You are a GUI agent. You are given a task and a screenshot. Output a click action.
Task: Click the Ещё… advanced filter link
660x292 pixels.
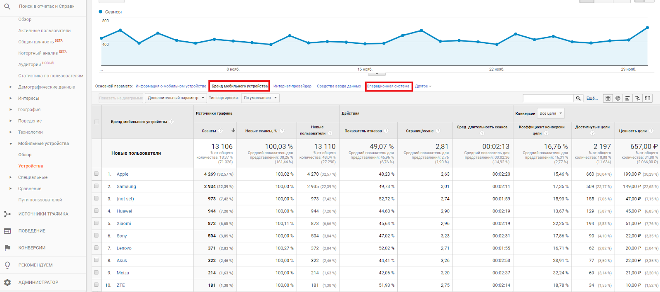coord(592,98)
